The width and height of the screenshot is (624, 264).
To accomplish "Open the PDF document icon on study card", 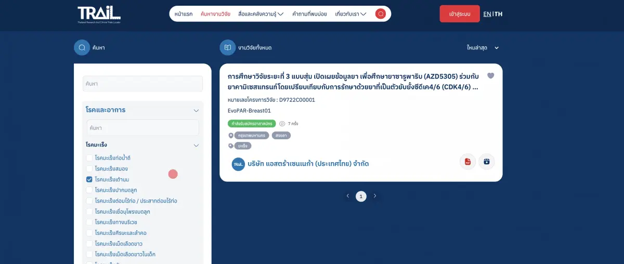I will pos(467,162).
